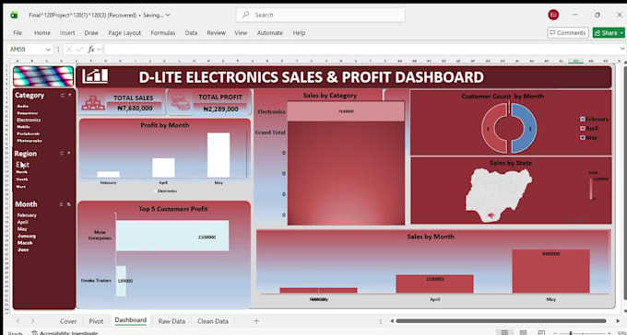The image size is (627, 335).
Task: Select Mobile in Category slicer
Action: point(23,127)
